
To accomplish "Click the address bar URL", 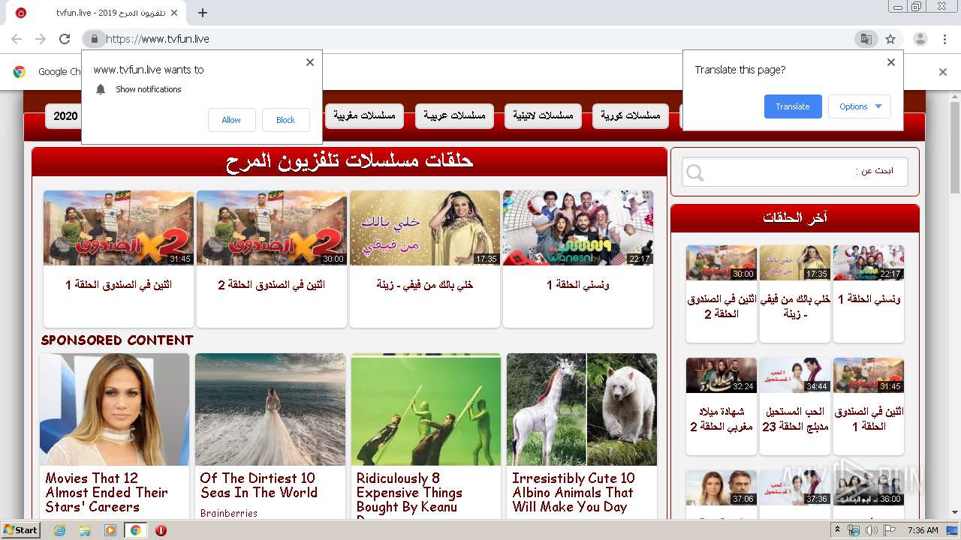I will pyautogui.click(x=158, y=39).
